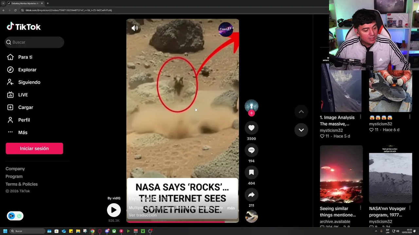Expand the Company footer section
419x235 pixels.
[x=15, y=169]
